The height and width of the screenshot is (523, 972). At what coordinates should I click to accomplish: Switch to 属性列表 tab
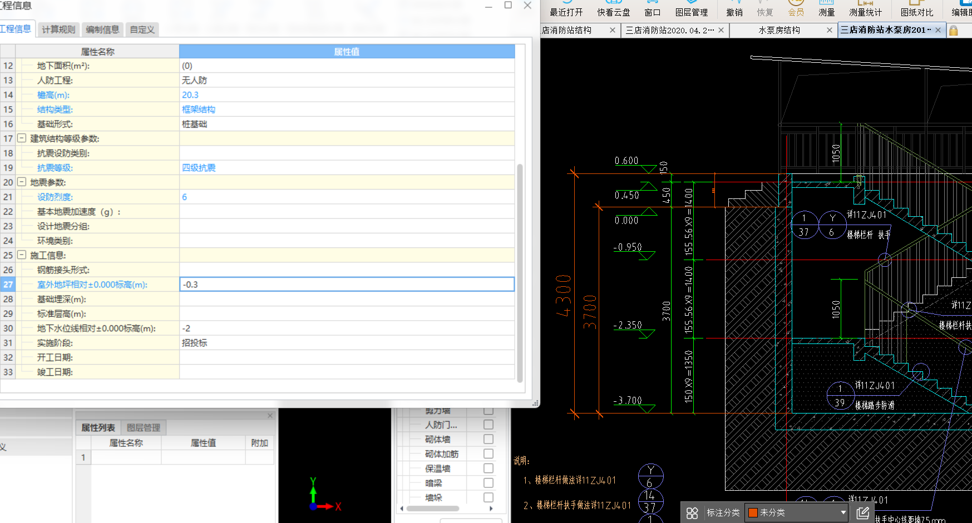(98, 427)
